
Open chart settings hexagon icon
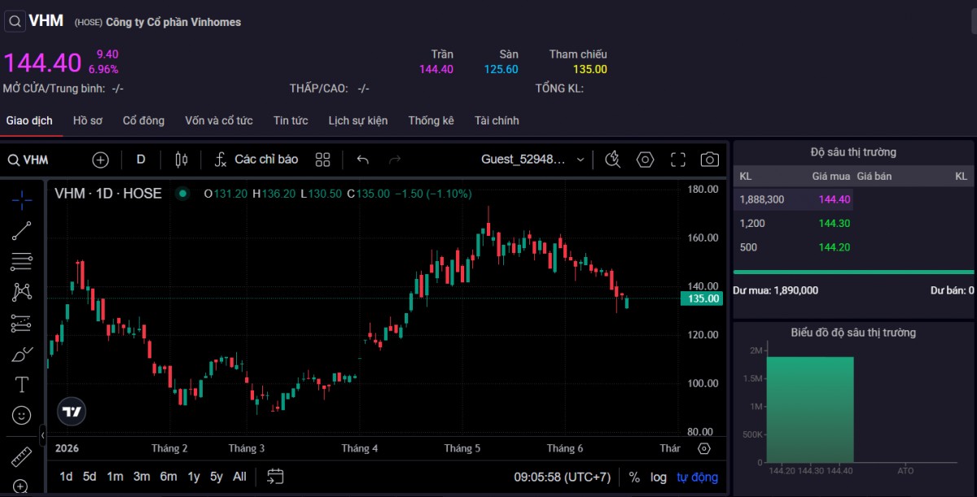646,160
